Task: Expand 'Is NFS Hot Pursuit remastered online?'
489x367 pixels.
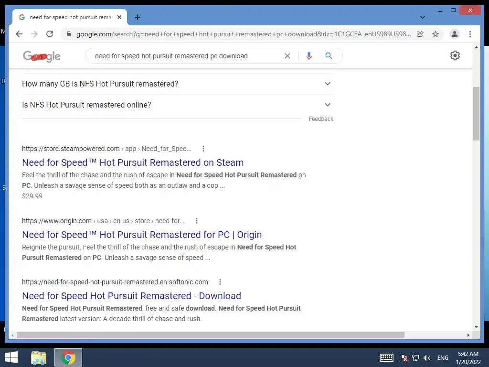Action: click(177, 105)
